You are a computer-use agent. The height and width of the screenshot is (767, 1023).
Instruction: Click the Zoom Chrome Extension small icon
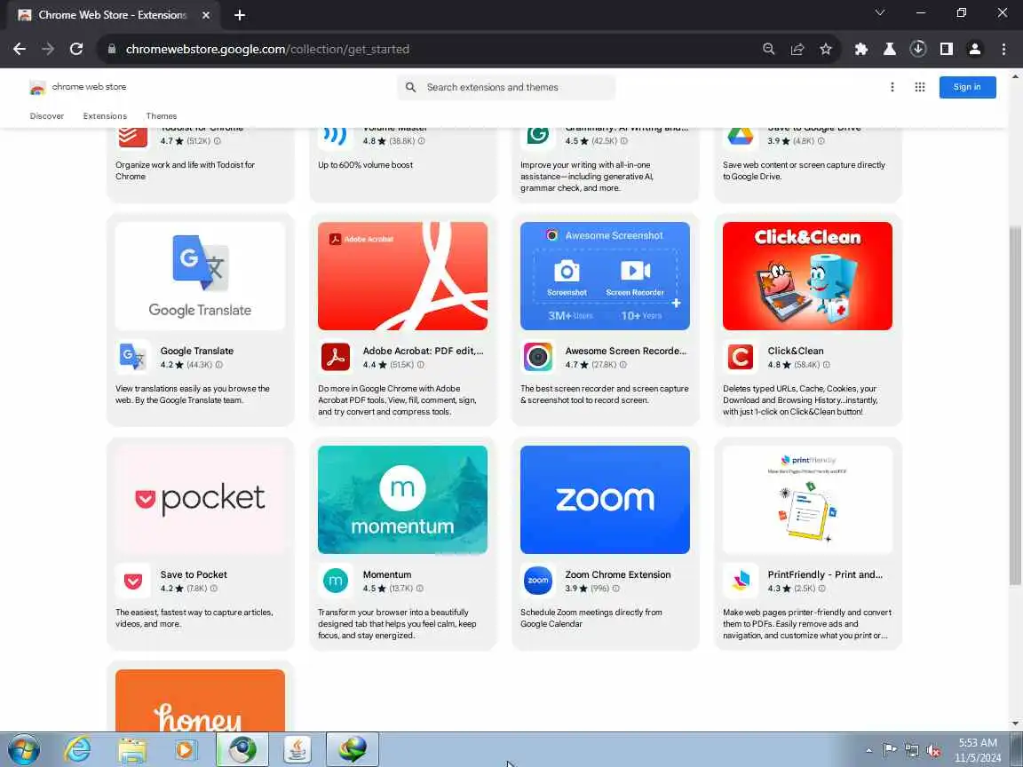pos(538,581)
